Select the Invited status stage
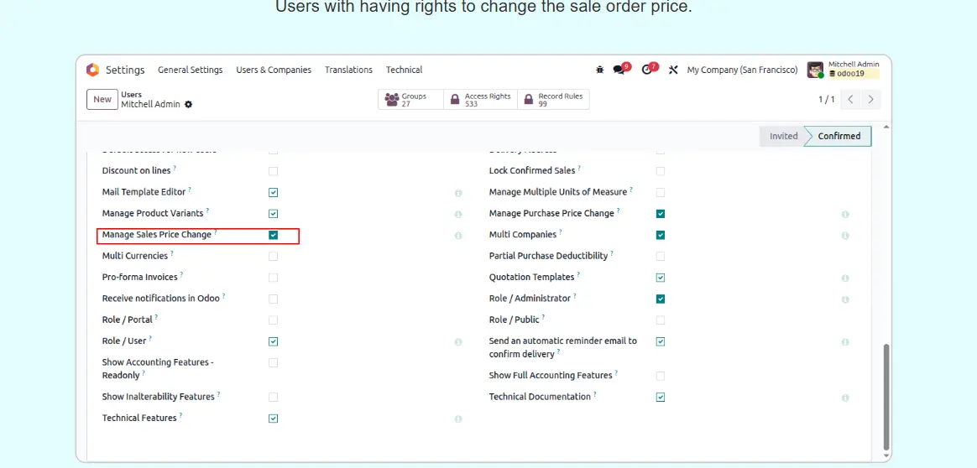977x468 pixels. click(x=783, y=136)
